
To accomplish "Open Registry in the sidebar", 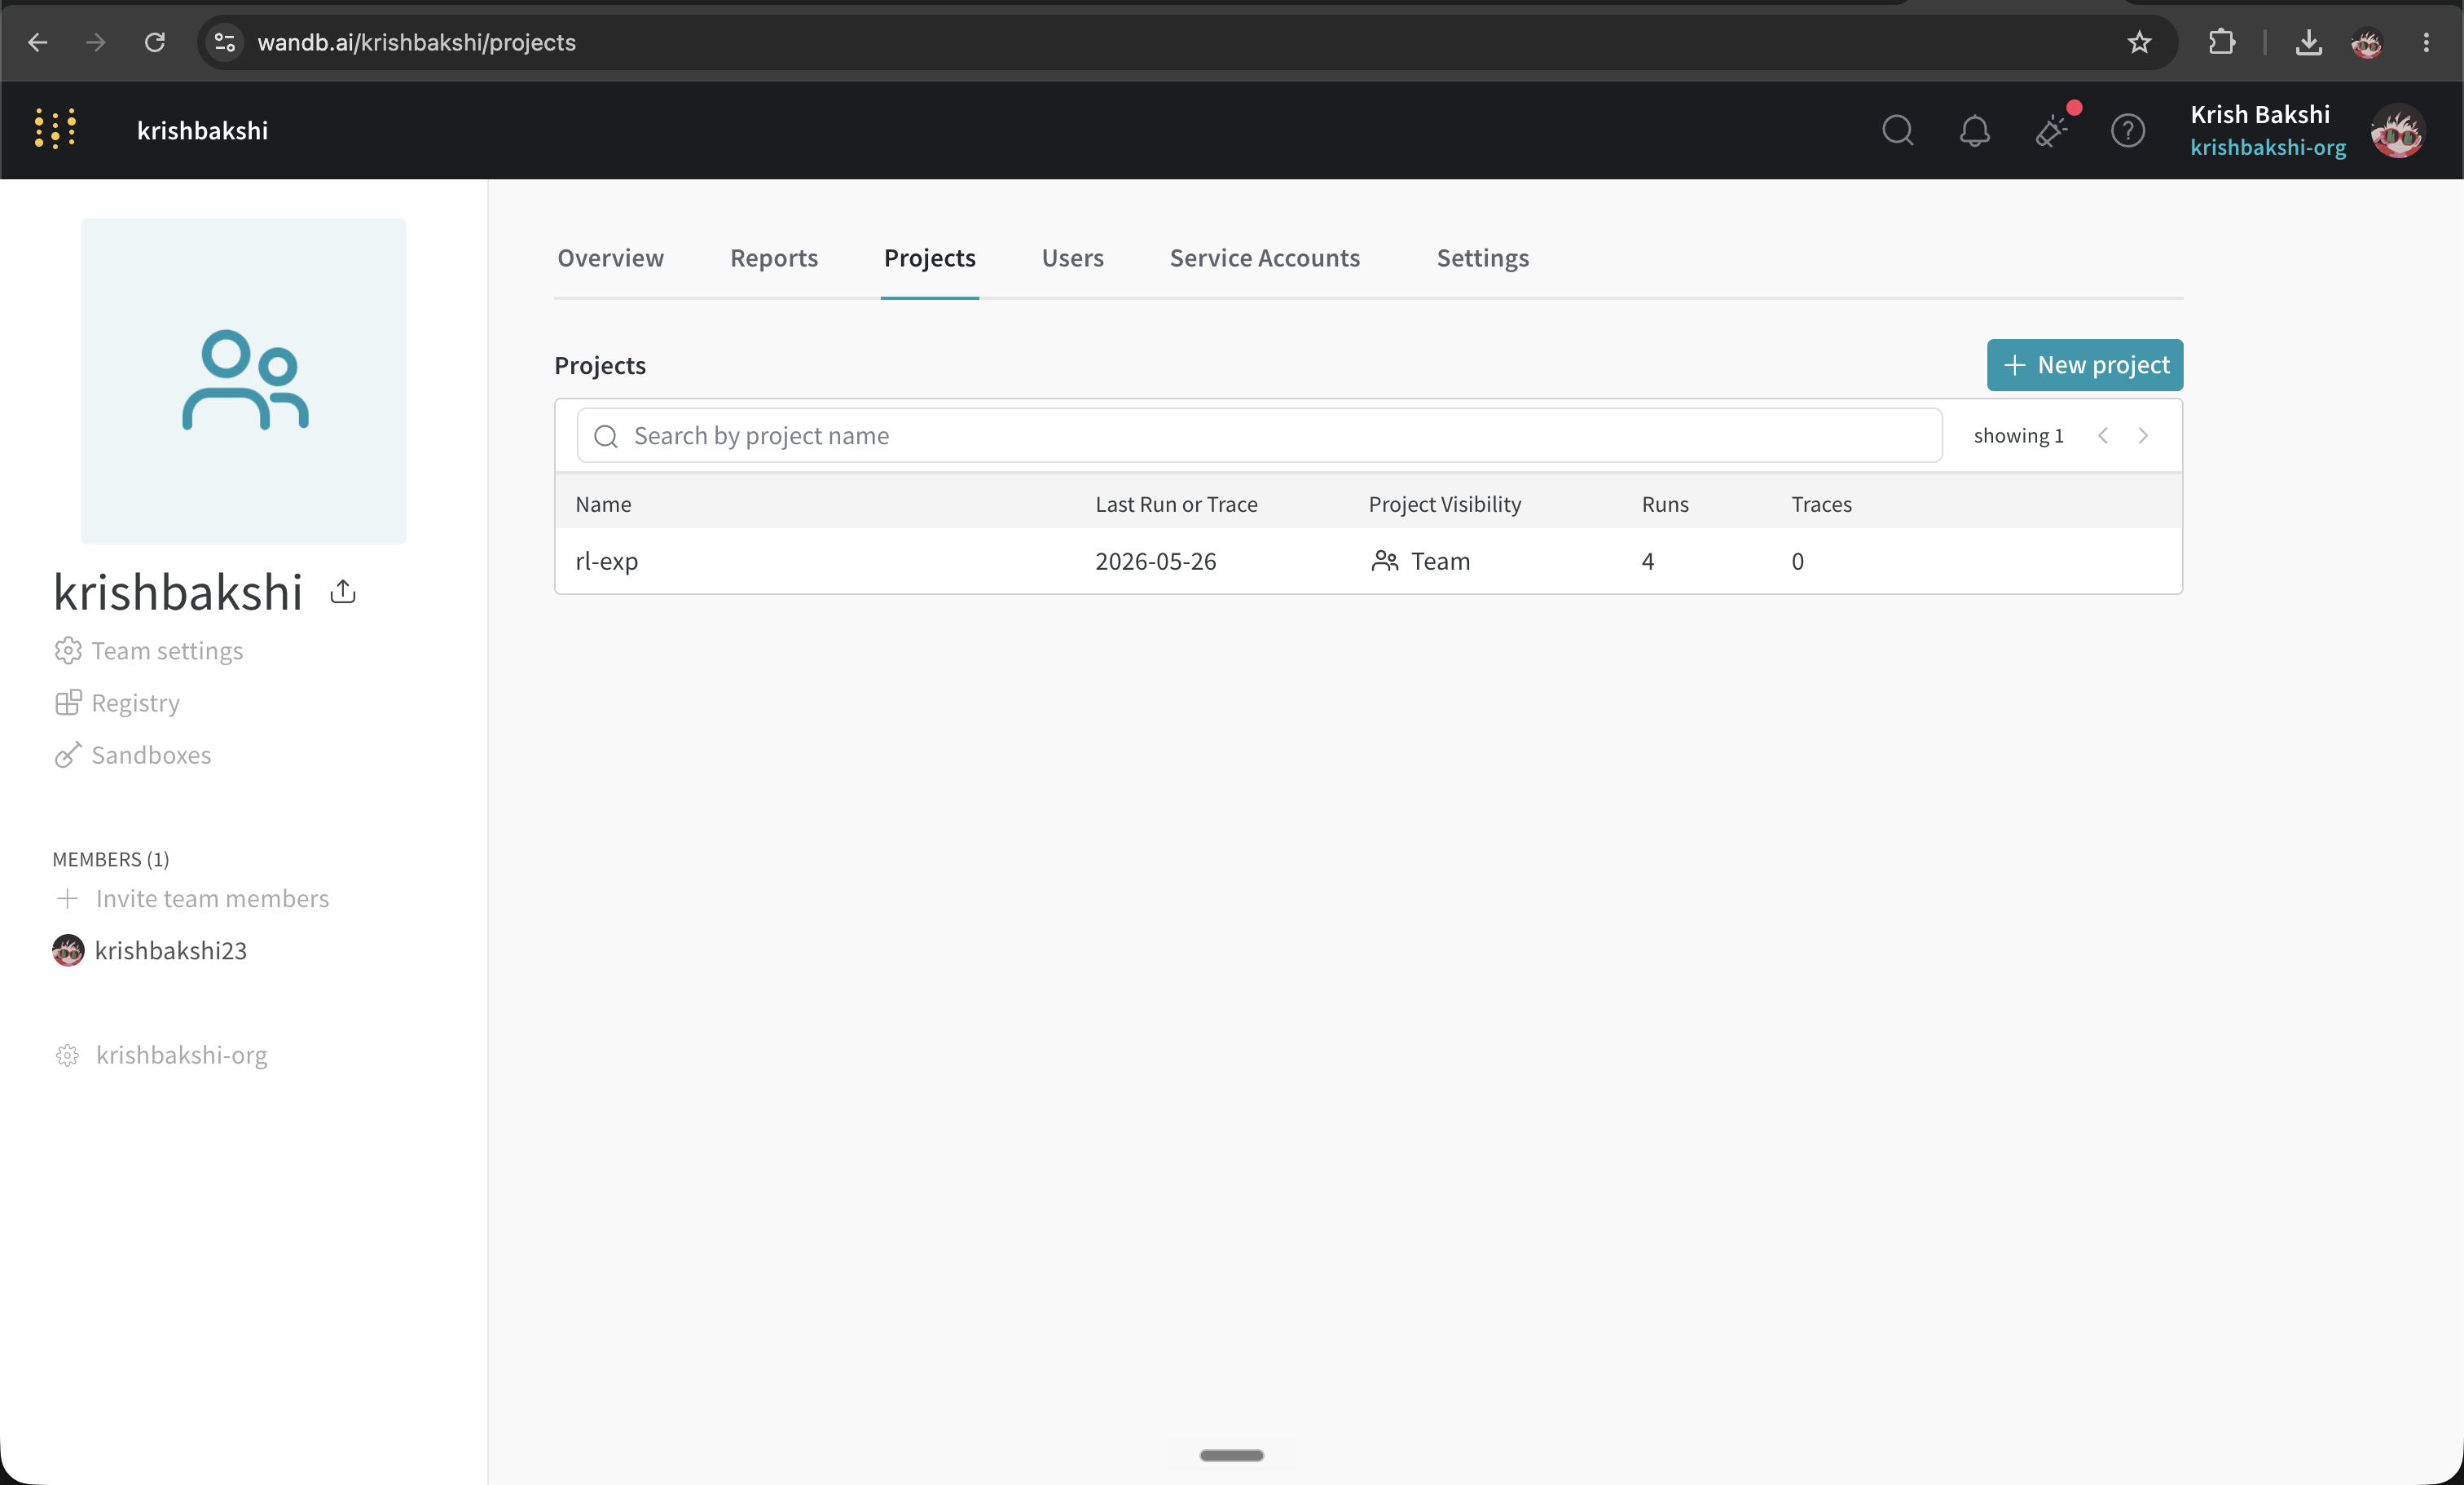I will (x=117, y=703).
